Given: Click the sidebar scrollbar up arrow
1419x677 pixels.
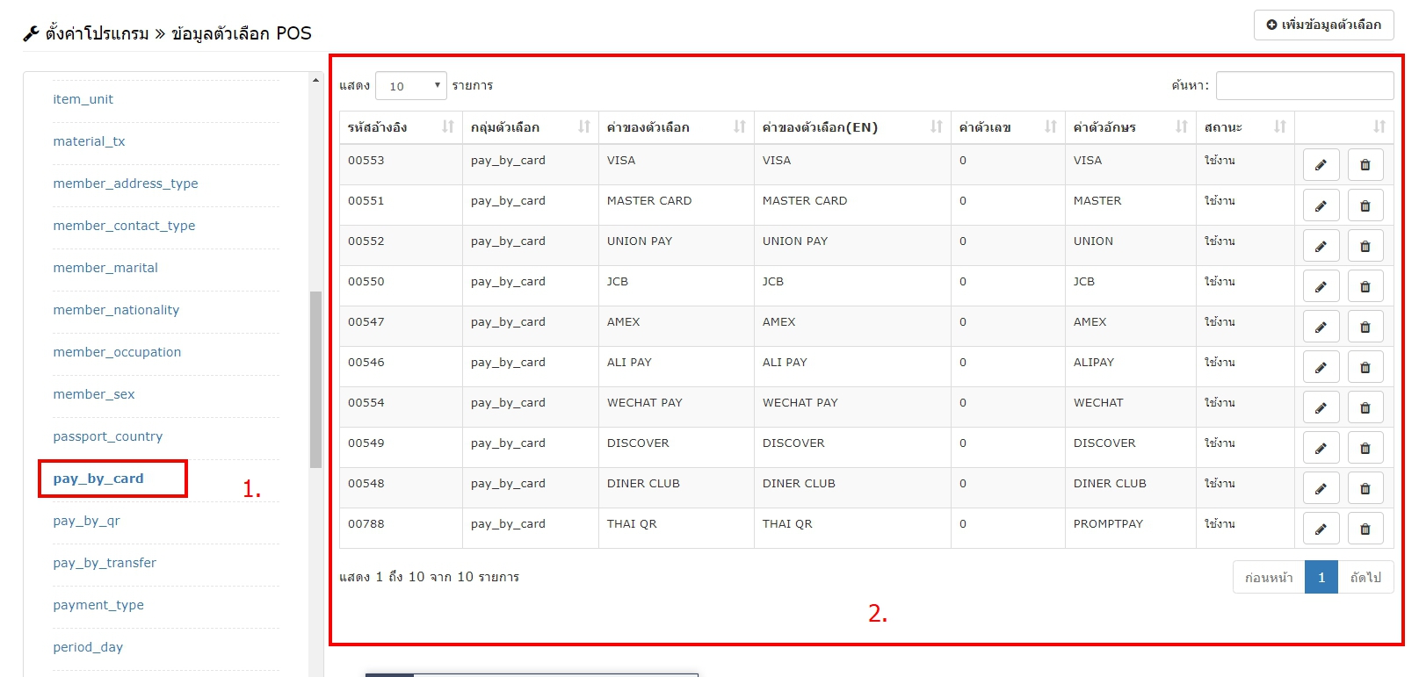Looking at the screenshot, I should pos(315,80).
